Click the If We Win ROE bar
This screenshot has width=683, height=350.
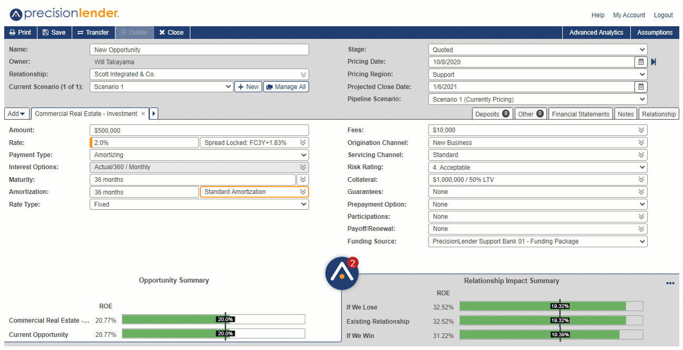tap(551, 335)
